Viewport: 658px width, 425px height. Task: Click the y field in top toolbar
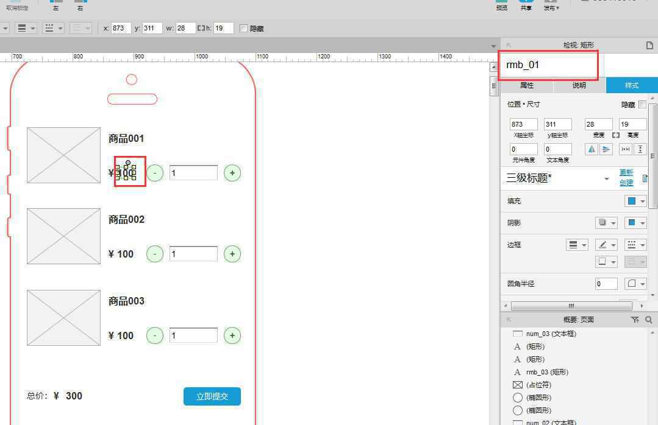(x=152, y=28)
